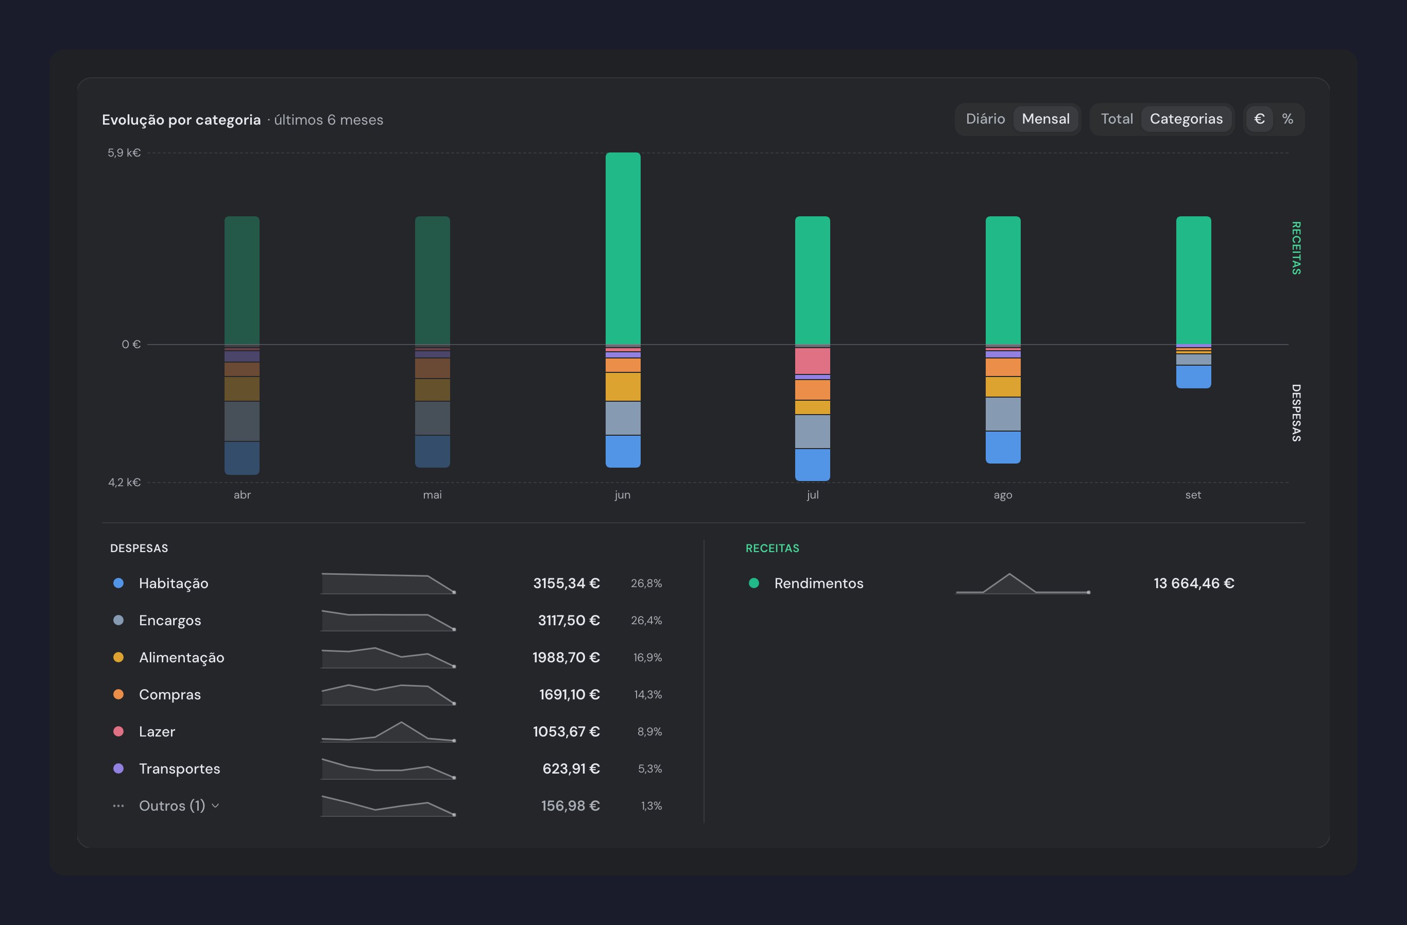Click the July green income bar
Viewport: 1407px width, 925px height.
tap(812, 280)
